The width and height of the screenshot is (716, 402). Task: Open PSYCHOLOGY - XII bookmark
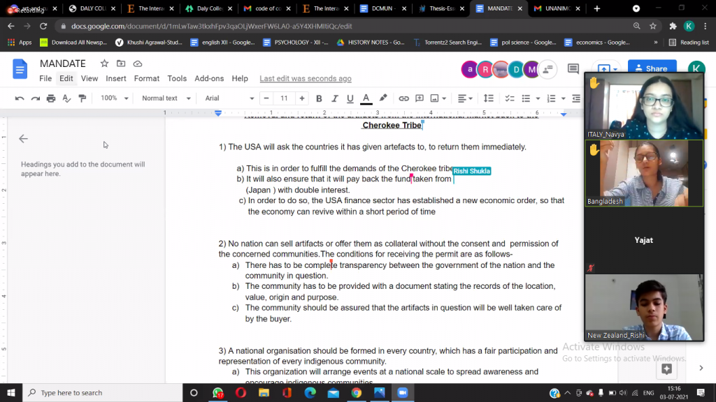coord(296,43)
